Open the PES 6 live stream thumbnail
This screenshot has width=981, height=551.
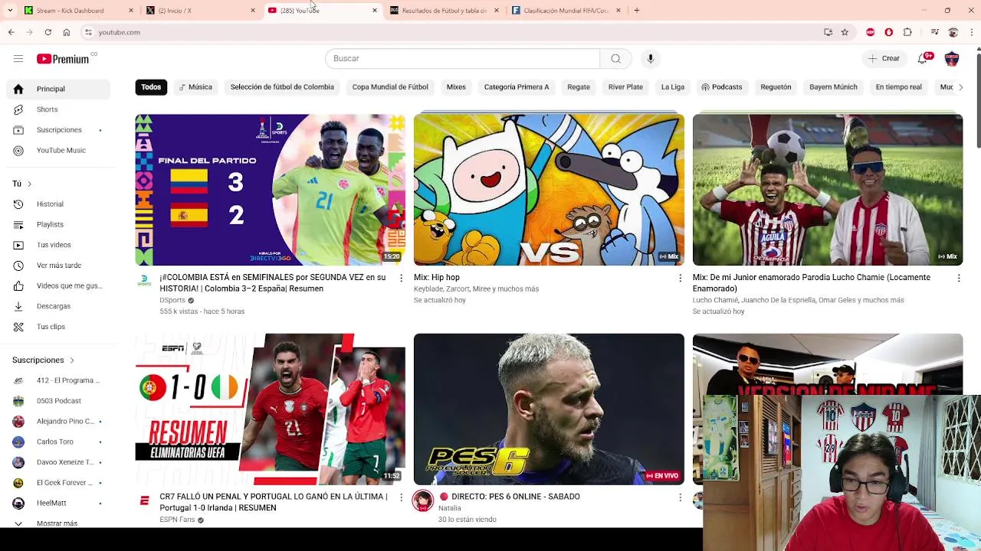click(549, 409)
